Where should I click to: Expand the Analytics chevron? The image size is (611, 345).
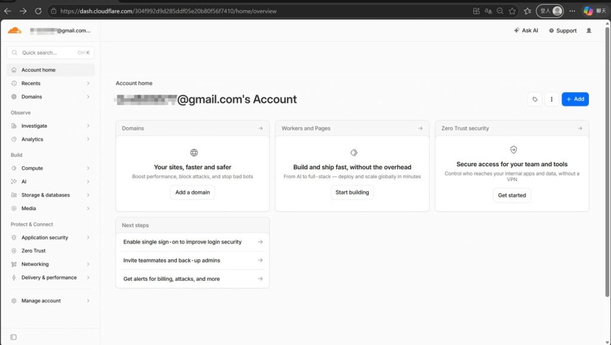[x=88, y=139]
